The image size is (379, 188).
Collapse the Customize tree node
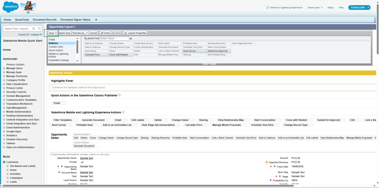pos(4,162)
